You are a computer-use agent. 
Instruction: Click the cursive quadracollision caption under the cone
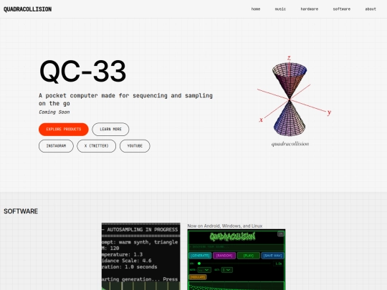[290, 144]
